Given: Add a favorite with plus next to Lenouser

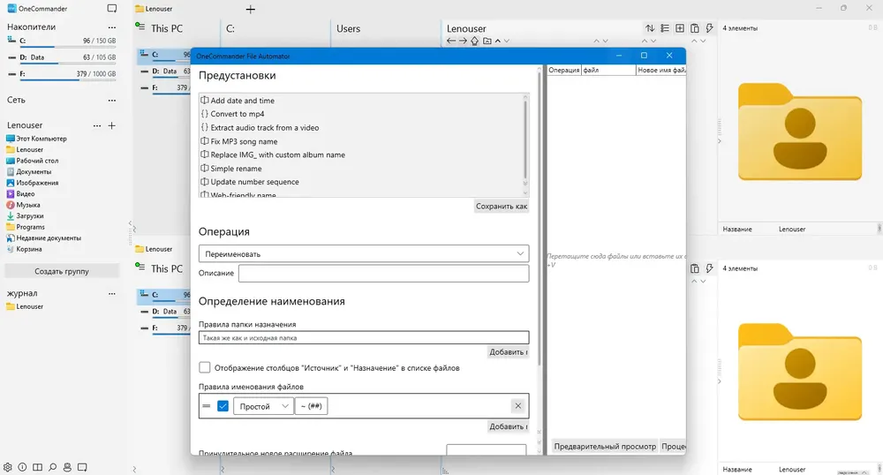Looking at the screenshot, I should (111, 125).
